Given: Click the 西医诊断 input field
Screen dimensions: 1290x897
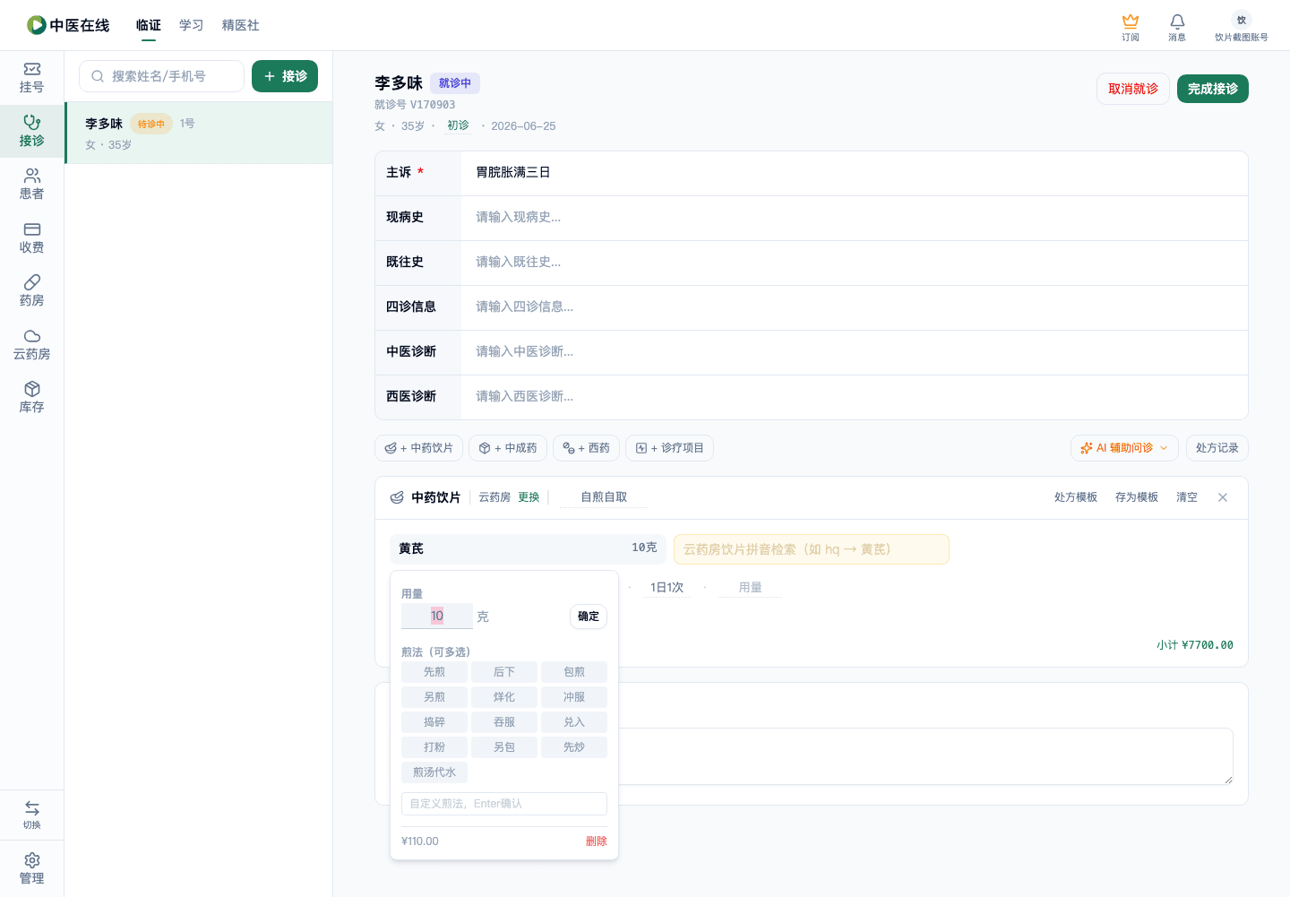Looking at the screenshot, I should pos(854,396).
